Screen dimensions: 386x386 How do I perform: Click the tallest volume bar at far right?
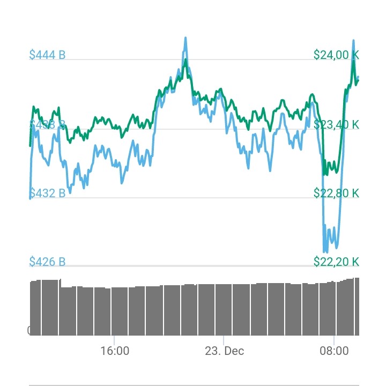tap(356, 307)
